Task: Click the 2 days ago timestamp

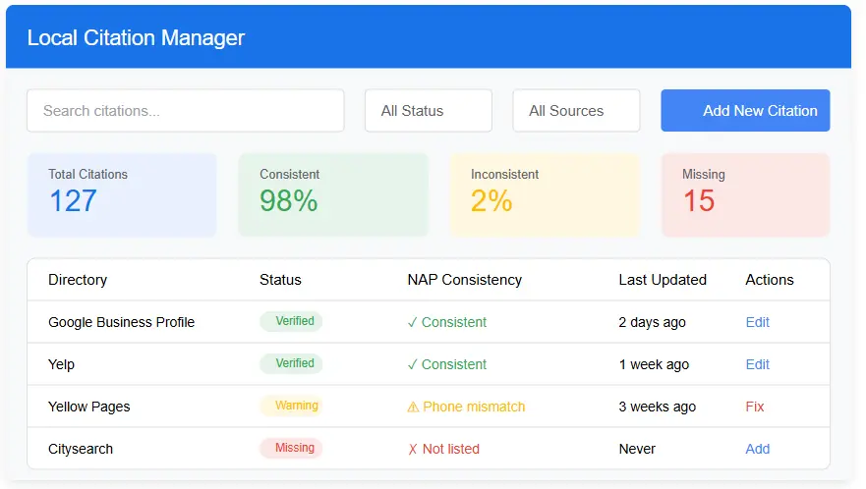Action: pyautogui.click(x=652, y=322)
